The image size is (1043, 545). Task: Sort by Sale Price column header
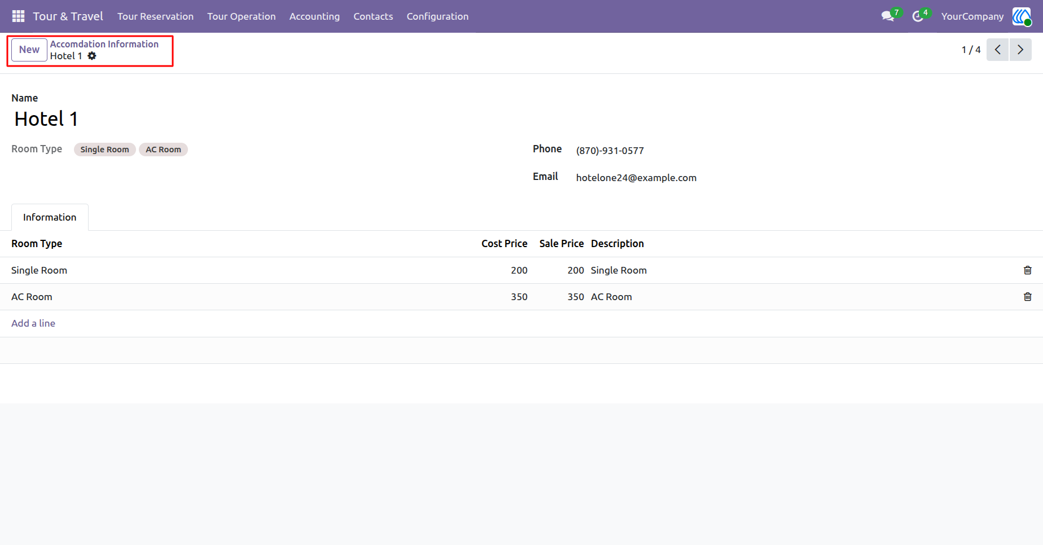click(561, 244)
